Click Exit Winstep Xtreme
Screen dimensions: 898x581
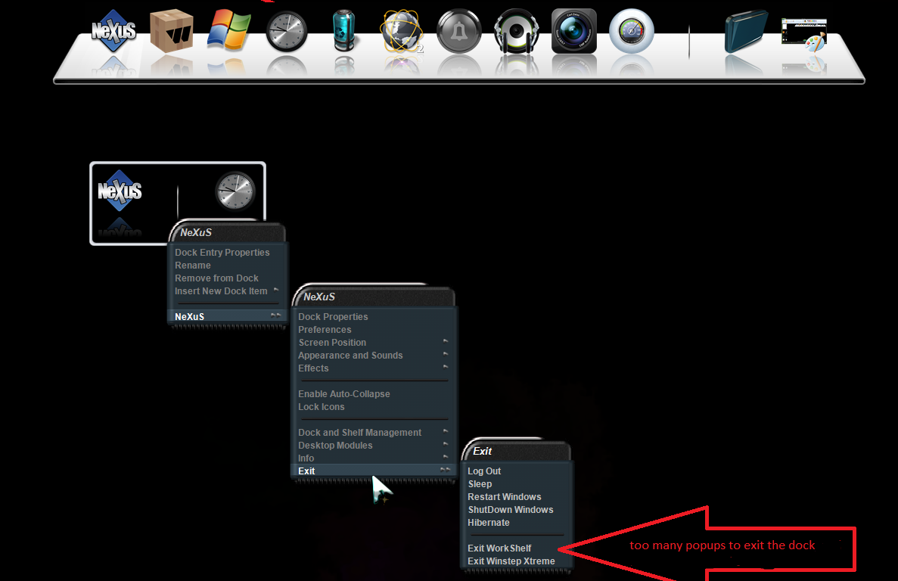tap(511, 561)
